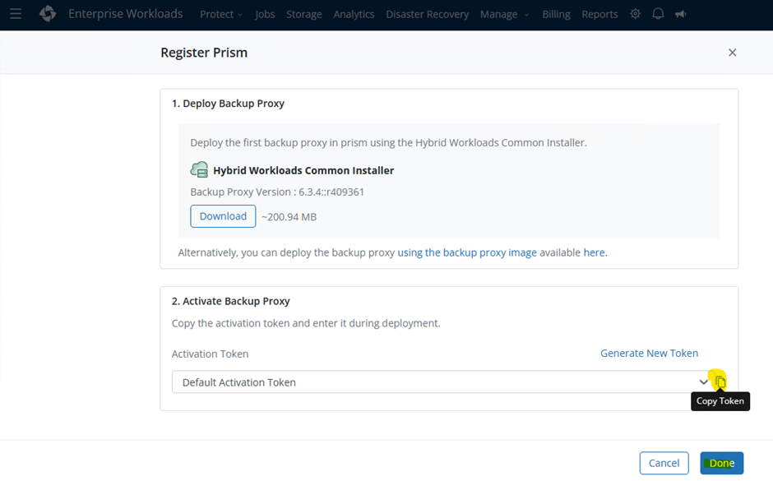Close the Register Prism dialog
Image resolution: width=773 pixels, height=481 pixels.
click(x=732, y=53)
